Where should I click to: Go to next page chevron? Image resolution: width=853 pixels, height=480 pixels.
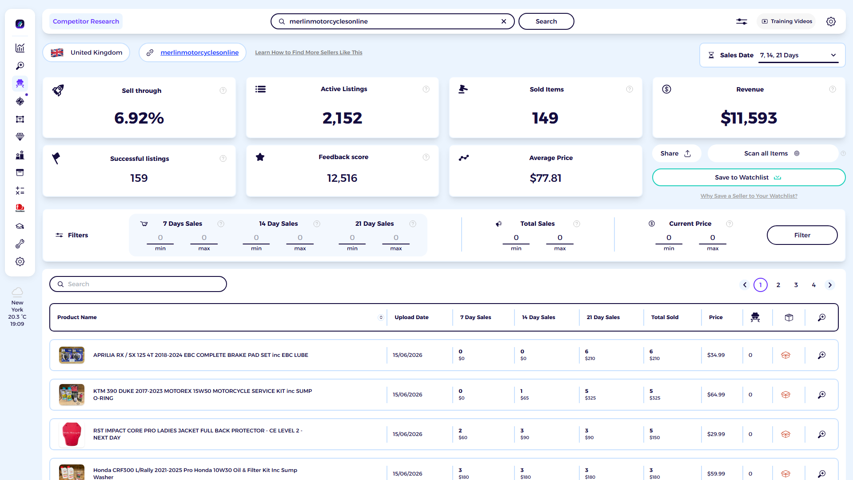pos(830,285)
